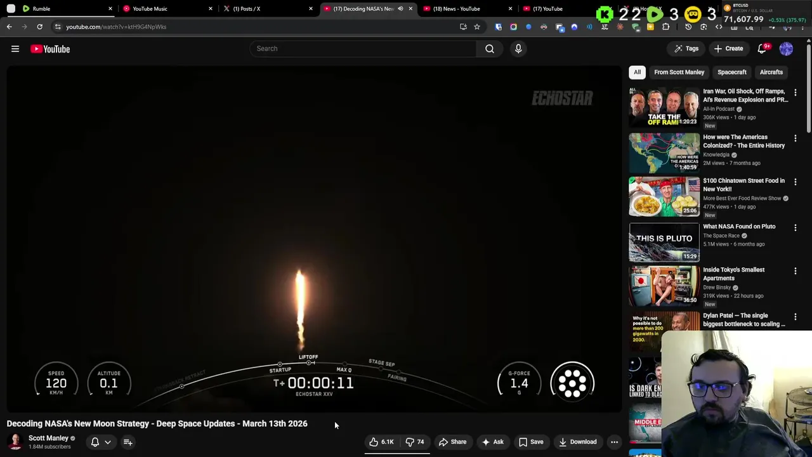The width and height of the screenshot is (812, 457).
Task: Open more actions three-dot menu below video
Action: (x=614, y=442)
